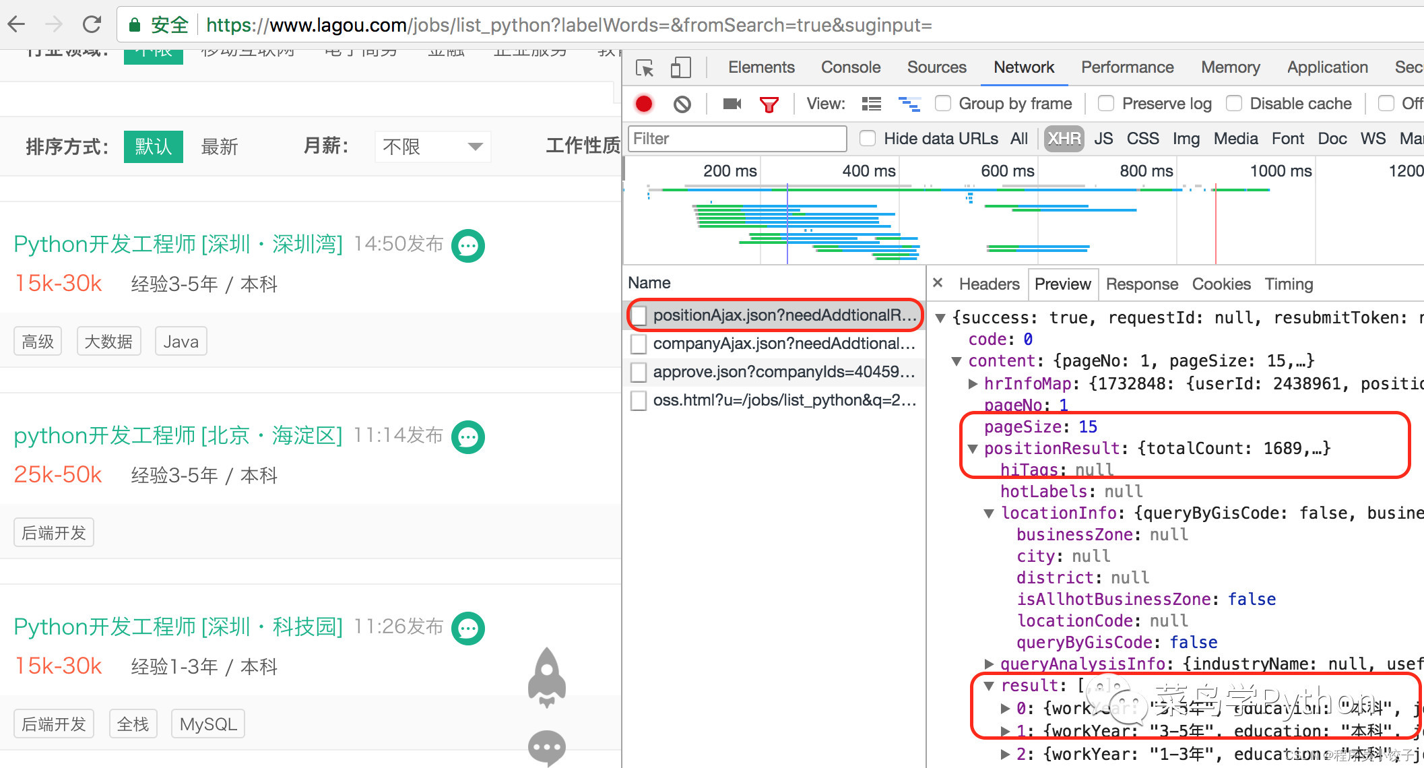Click the green secure lock icon
1424x768 pixels.
pyautogui.click(x=135, y=26)
